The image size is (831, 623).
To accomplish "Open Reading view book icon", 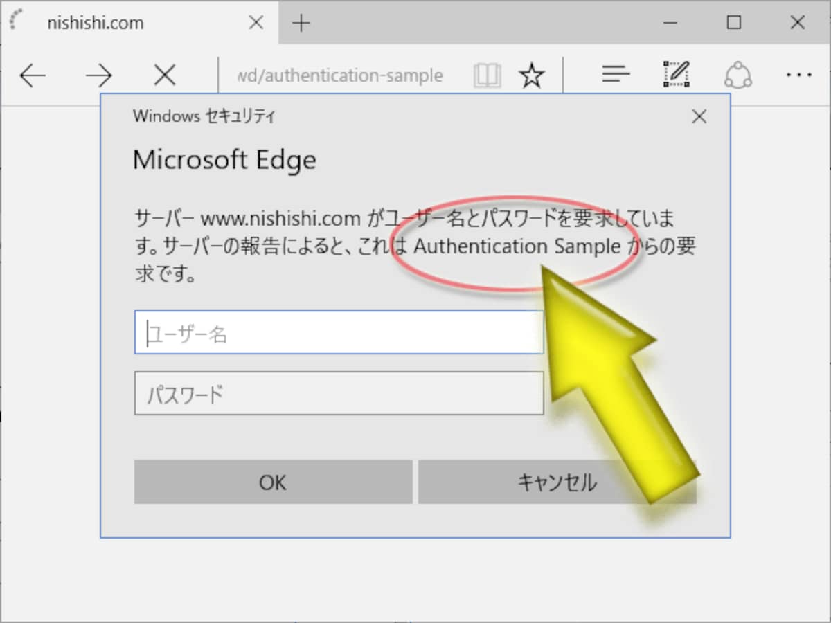I will click(487, 75).
